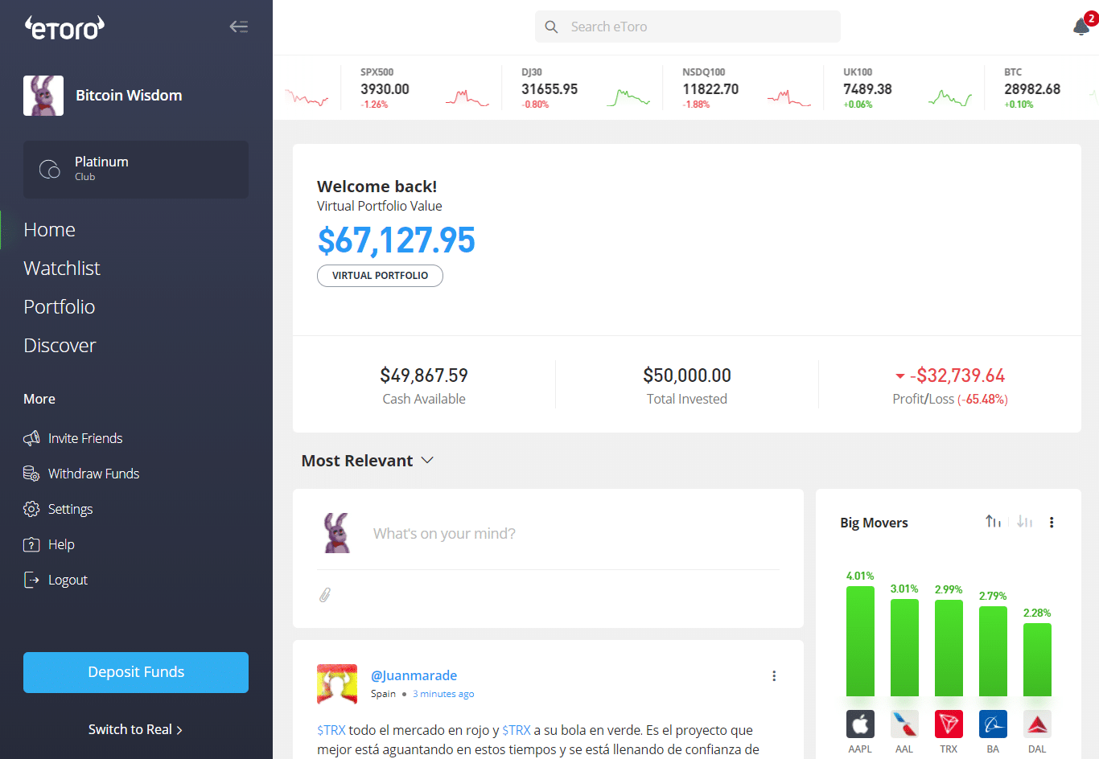Go to Watchlist in sidebar
The width and height of the screenshot is (1099, 759).
(62, 269)
